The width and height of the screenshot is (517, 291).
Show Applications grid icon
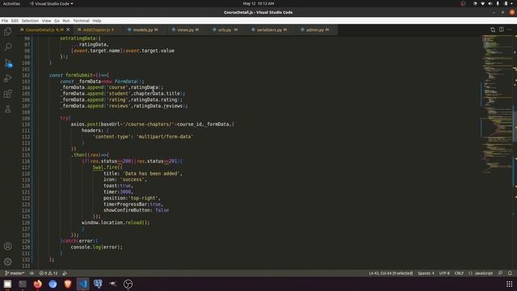point(510,284)
